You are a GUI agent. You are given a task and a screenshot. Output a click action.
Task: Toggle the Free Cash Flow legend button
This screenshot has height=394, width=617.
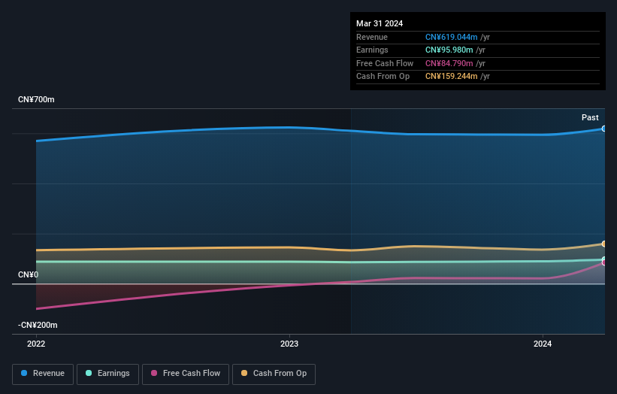click(x=186, y=374)
